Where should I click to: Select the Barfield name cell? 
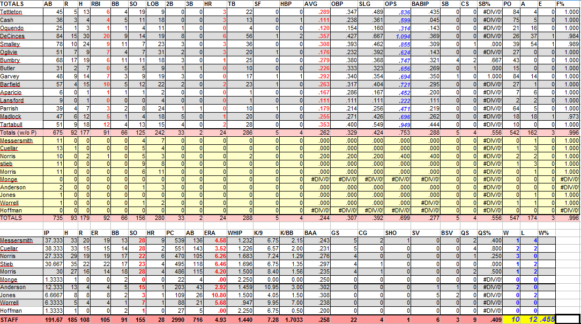21,84
